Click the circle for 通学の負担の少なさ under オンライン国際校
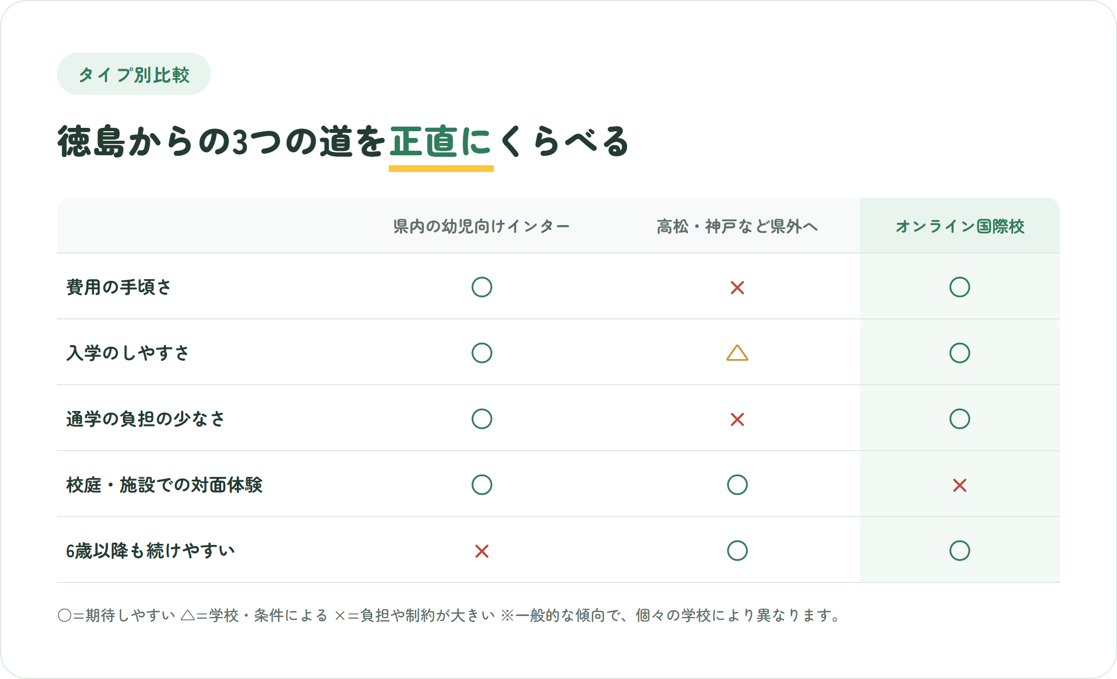1117x679 pixels. pos(960,419)
